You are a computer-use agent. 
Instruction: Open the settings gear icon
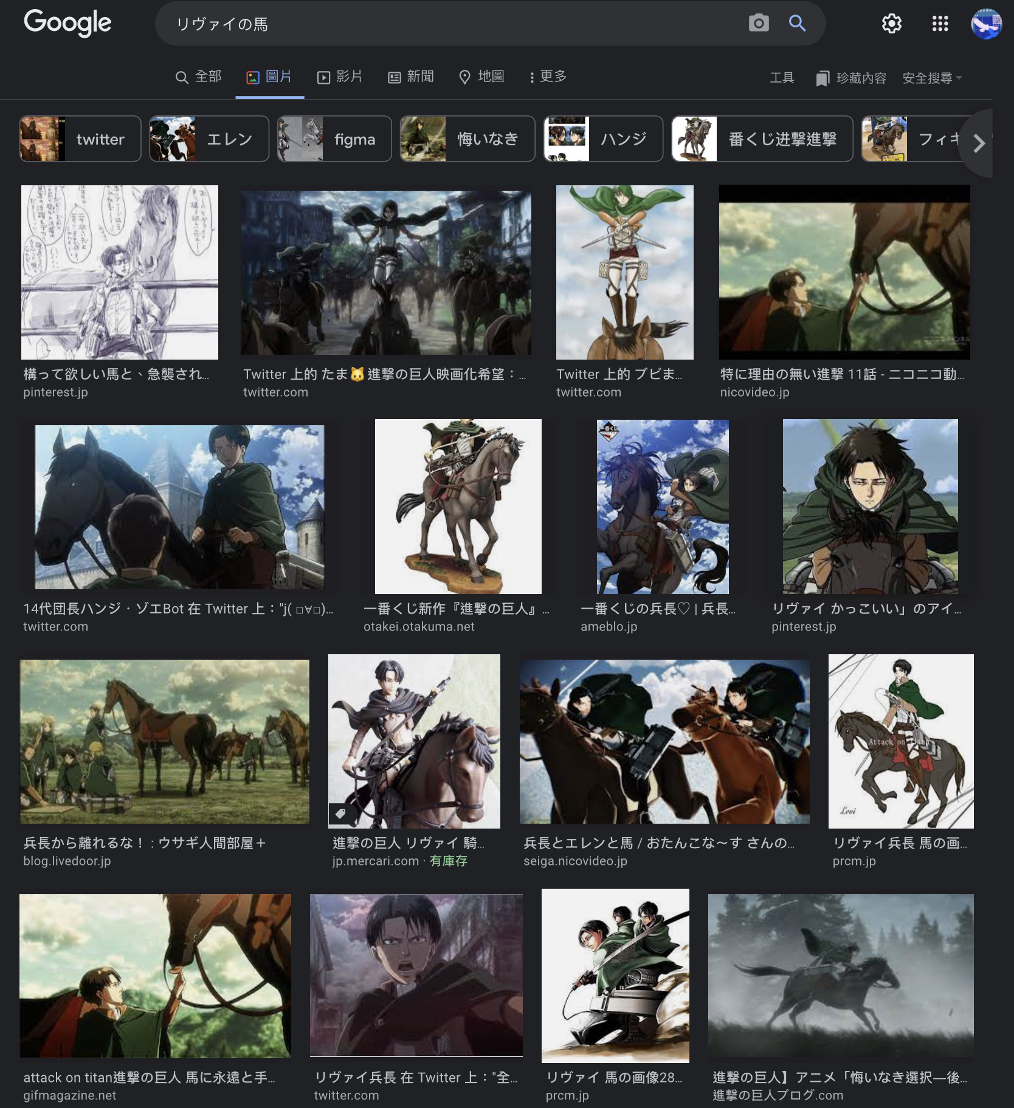coord(891,24)
